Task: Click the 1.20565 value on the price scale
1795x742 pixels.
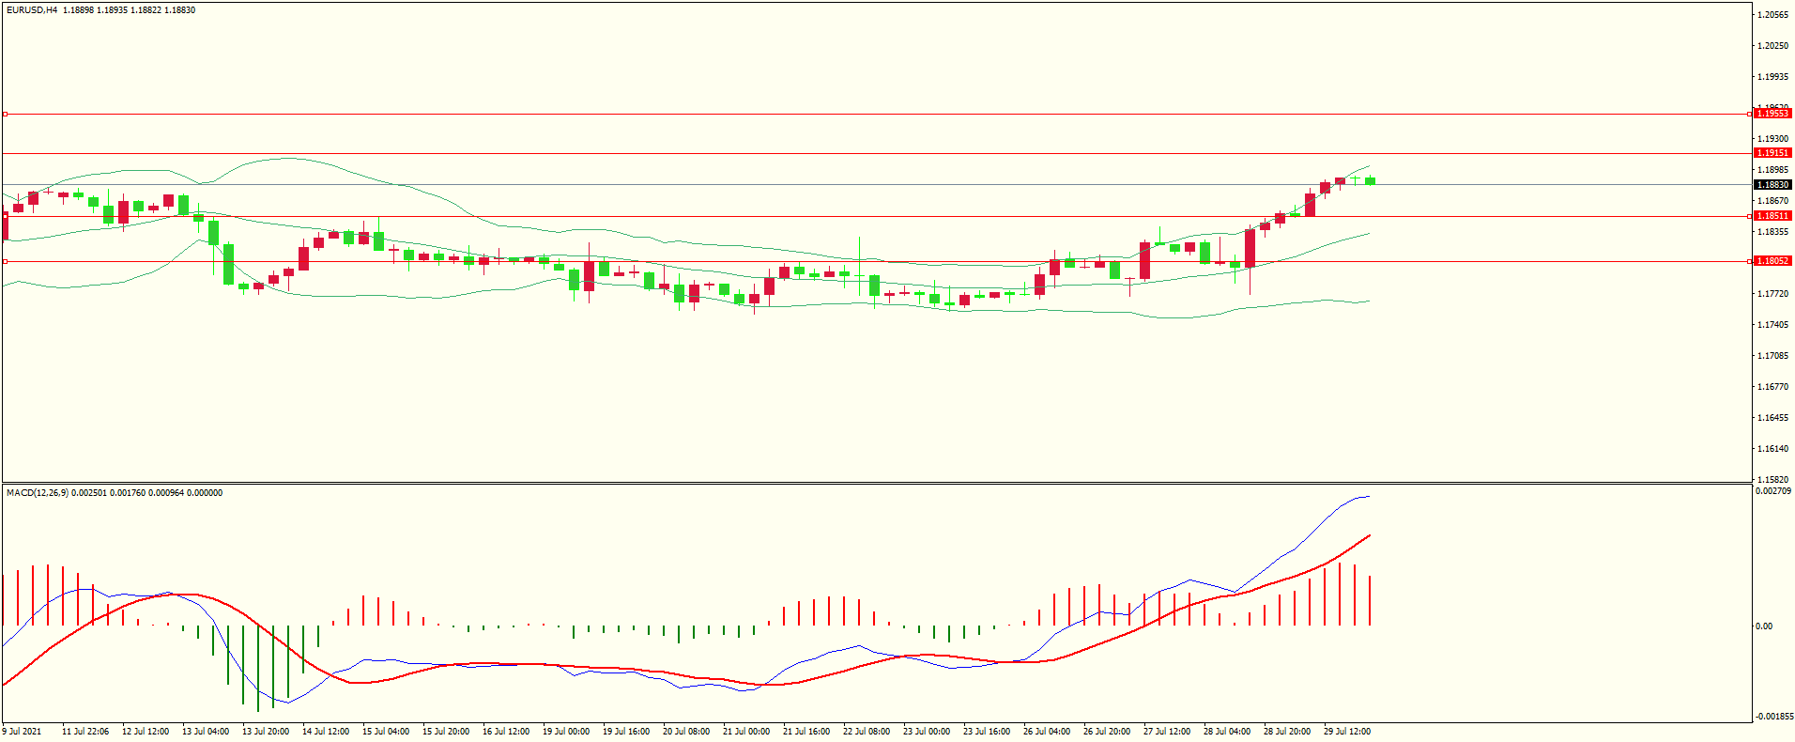Action: click(1772, 15)
